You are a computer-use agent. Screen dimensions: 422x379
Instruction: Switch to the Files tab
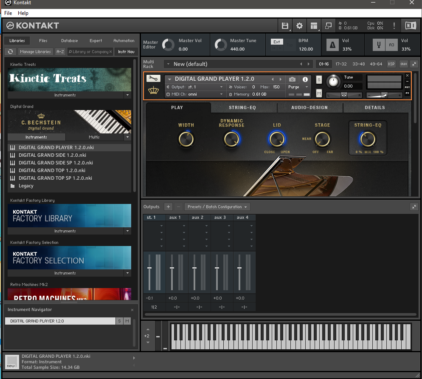(43, 41)
